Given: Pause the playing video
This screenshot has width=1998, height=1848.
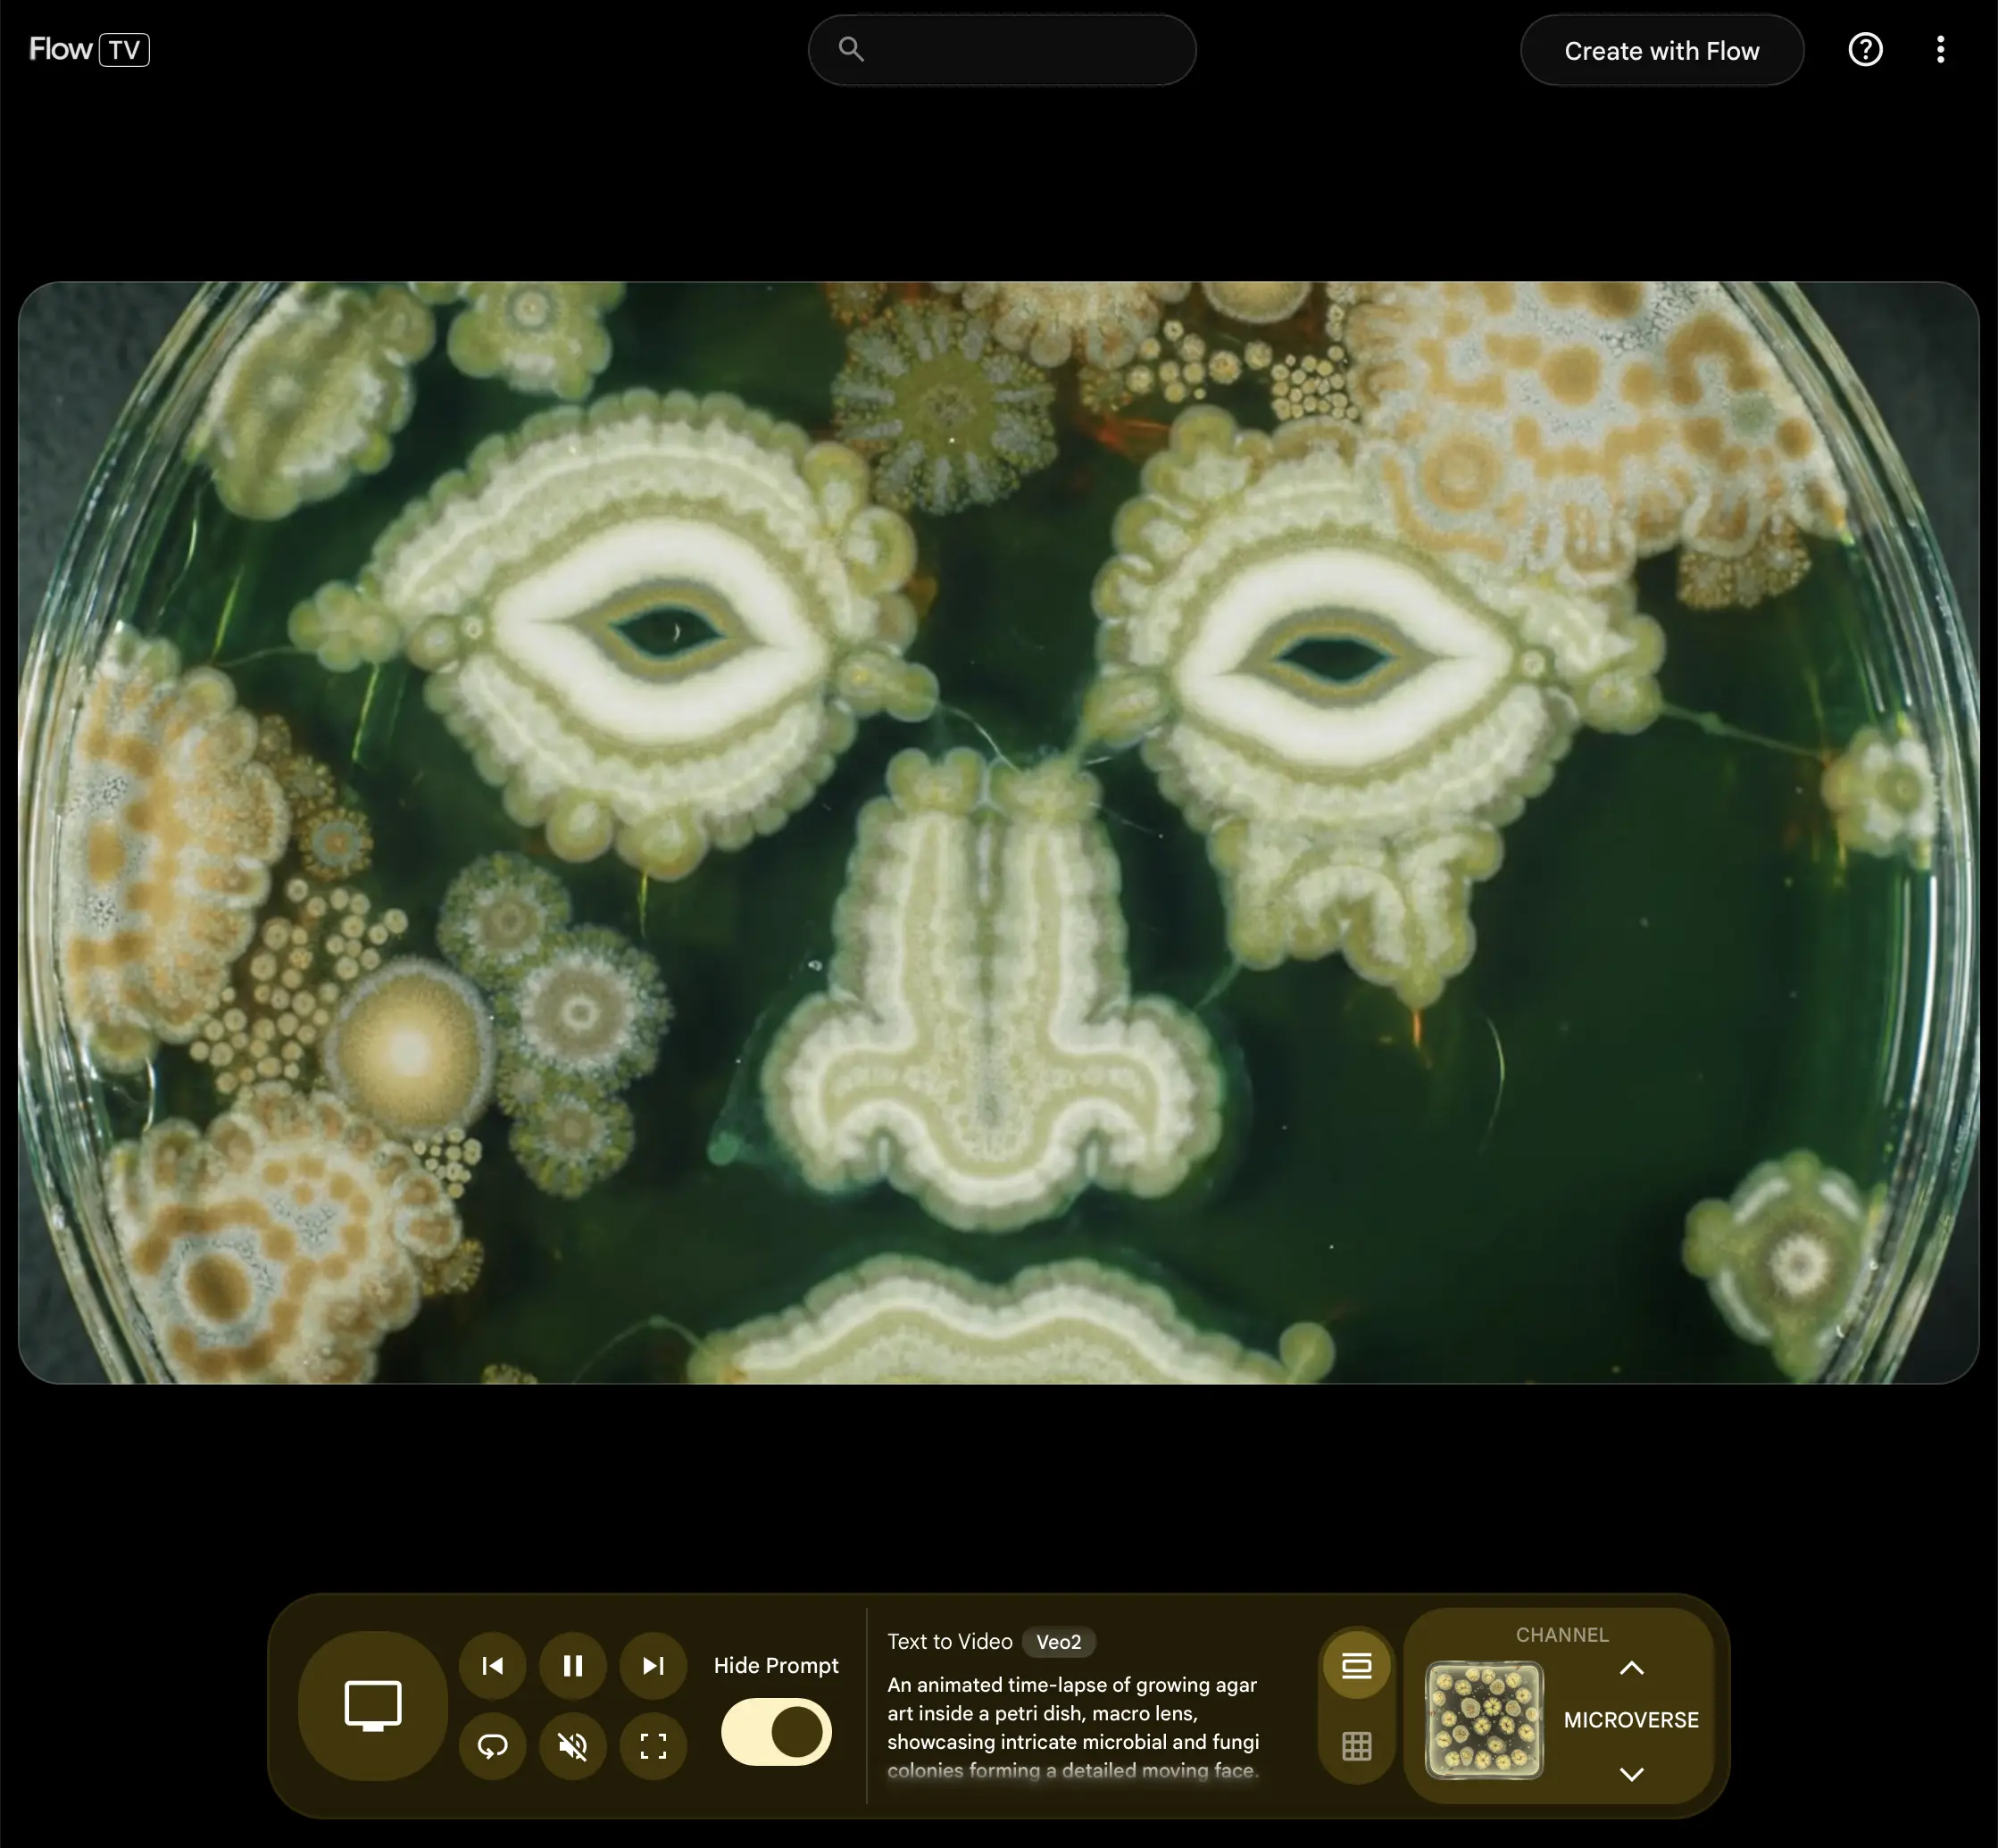Looking at the screenshot, I should point(573,1665).
